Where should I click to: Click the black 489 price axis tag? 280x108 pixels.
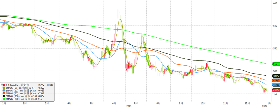coord(275,76)
